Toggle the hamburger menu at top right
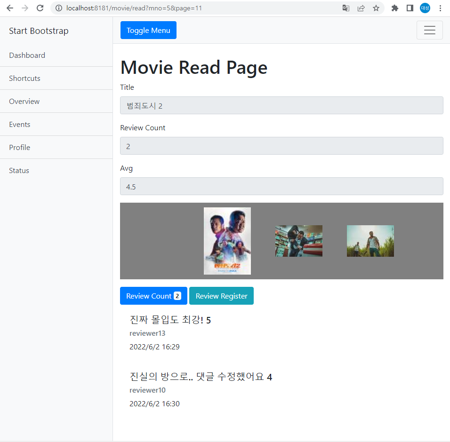 click(x=429, y=30)
